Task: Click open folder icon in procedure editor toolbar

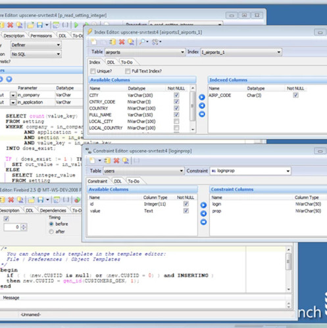Action: point(31,25)
